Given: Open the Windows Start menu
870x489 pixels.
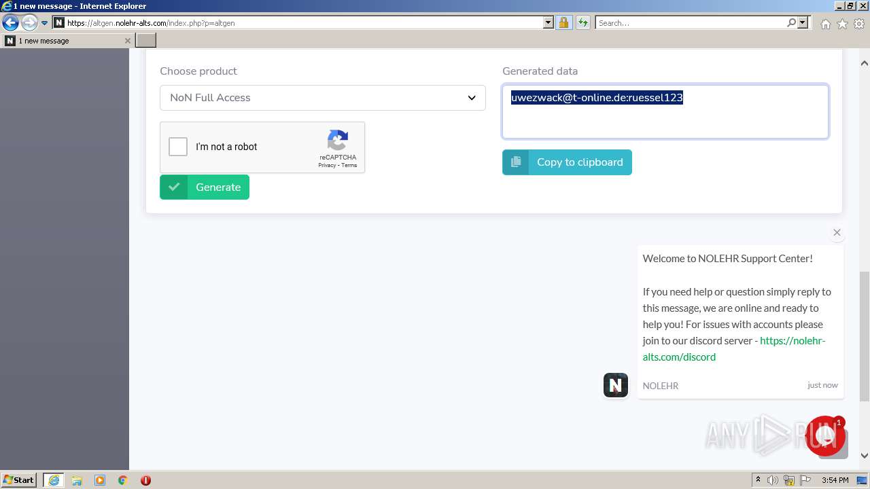Looking at the screenshot, I should tap(19, 480).
